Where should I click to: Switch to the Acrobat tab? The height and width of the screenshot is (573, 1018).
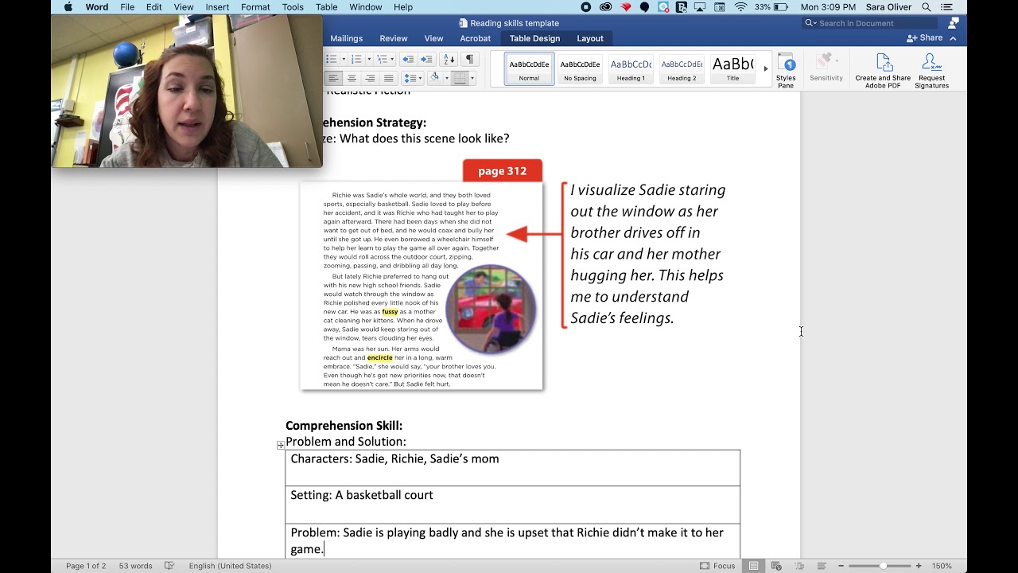[475, 38]
